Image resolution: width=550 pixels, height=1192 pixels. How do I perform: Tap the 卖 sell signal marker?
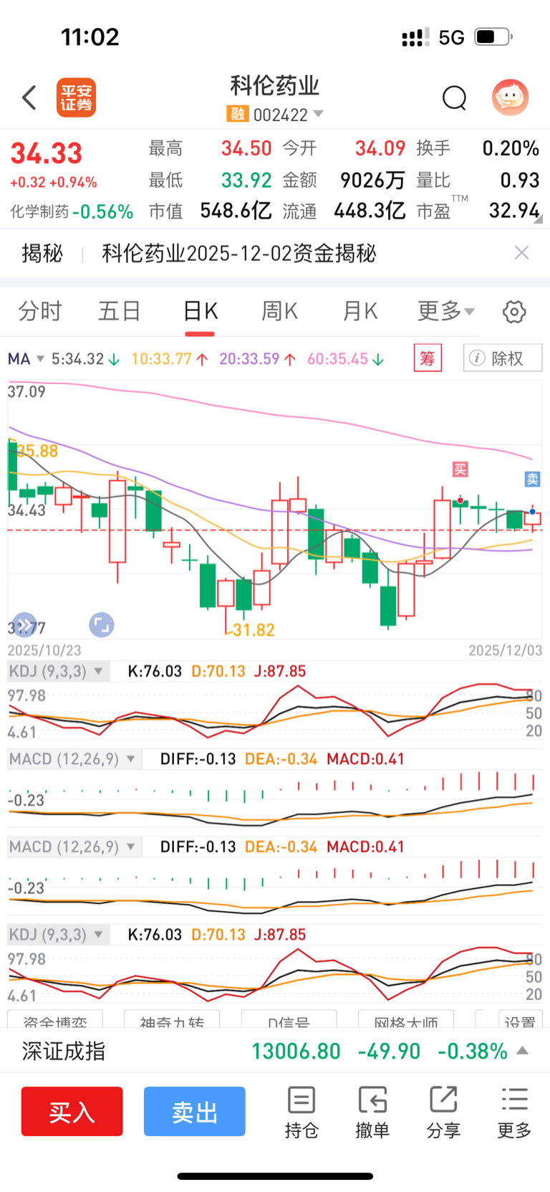click(x=532, y=480)
